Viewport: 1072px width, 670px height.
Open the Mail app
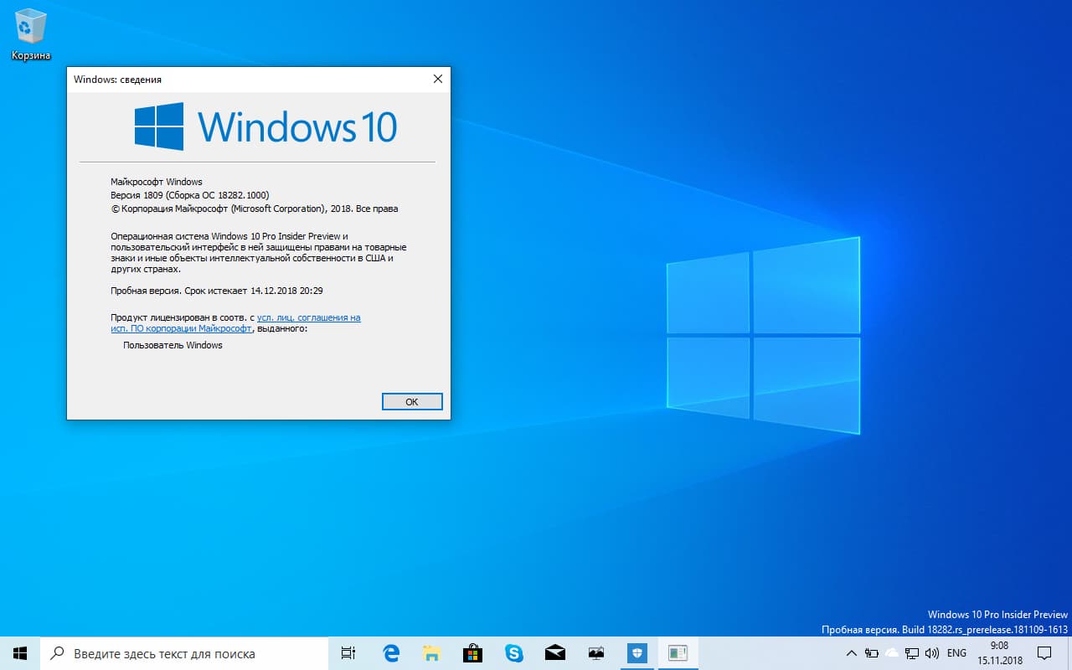(x=554, y=652)
